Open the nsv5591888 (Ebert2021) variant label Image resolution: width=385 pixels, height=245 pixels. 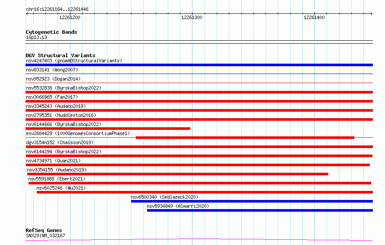57,179
